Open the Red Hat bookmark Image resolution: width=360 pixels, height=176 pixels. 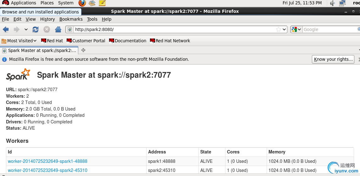tap(52, 41)
